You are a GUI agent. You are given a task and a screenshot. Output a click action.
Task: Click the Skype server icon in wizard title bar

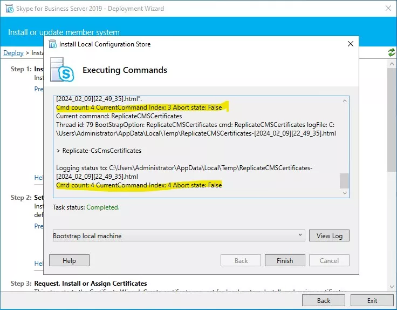pos(9,8)
